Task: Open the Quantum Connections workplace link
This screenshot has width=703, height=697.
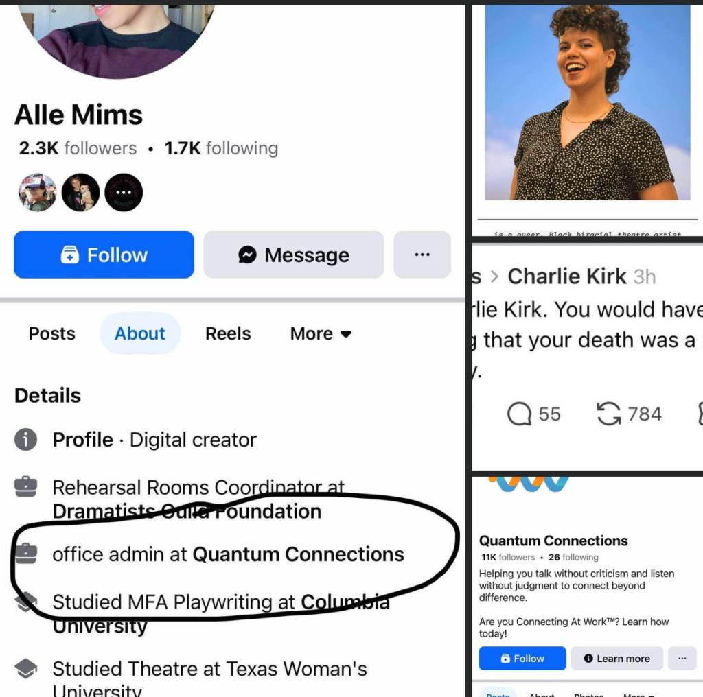Action: pos(298,554)
